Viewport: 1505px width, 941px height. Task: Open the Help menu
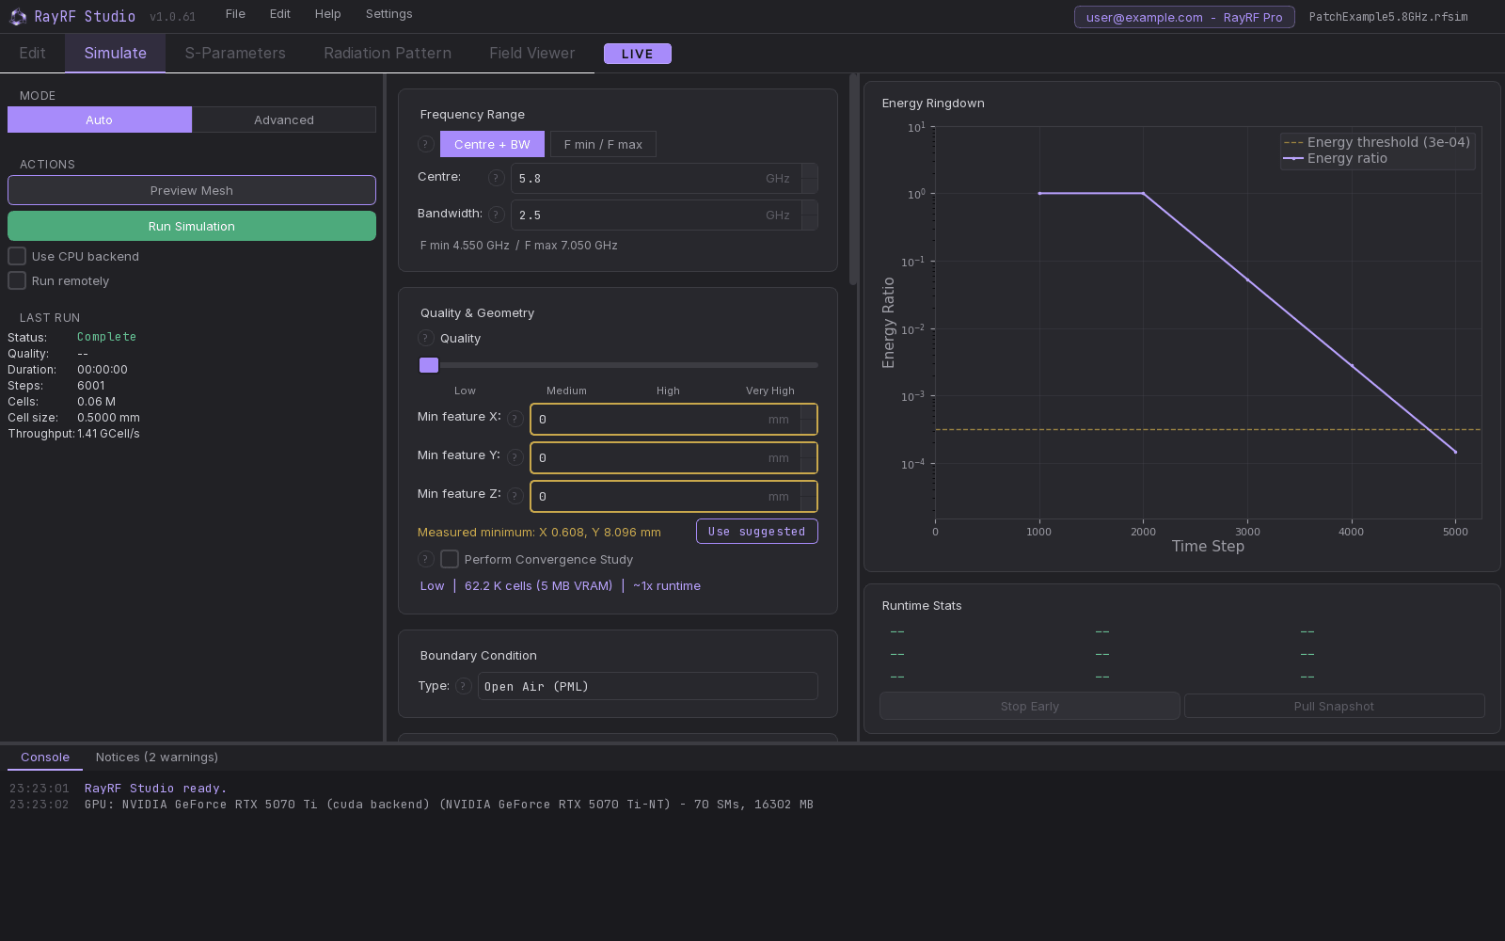pos(327,14)
